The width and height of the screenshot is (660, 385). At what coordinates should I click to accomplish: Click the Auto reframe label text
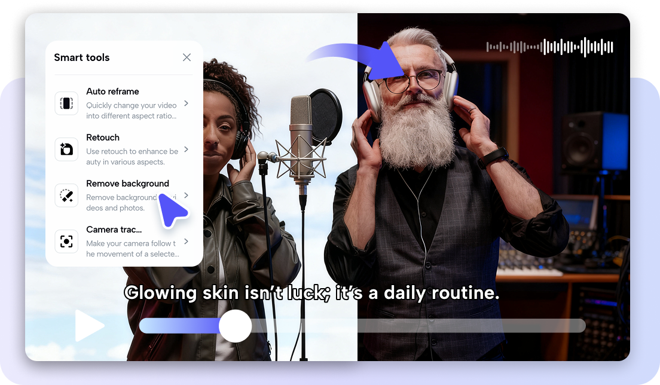pyautogui.click(x=112, y=91)
